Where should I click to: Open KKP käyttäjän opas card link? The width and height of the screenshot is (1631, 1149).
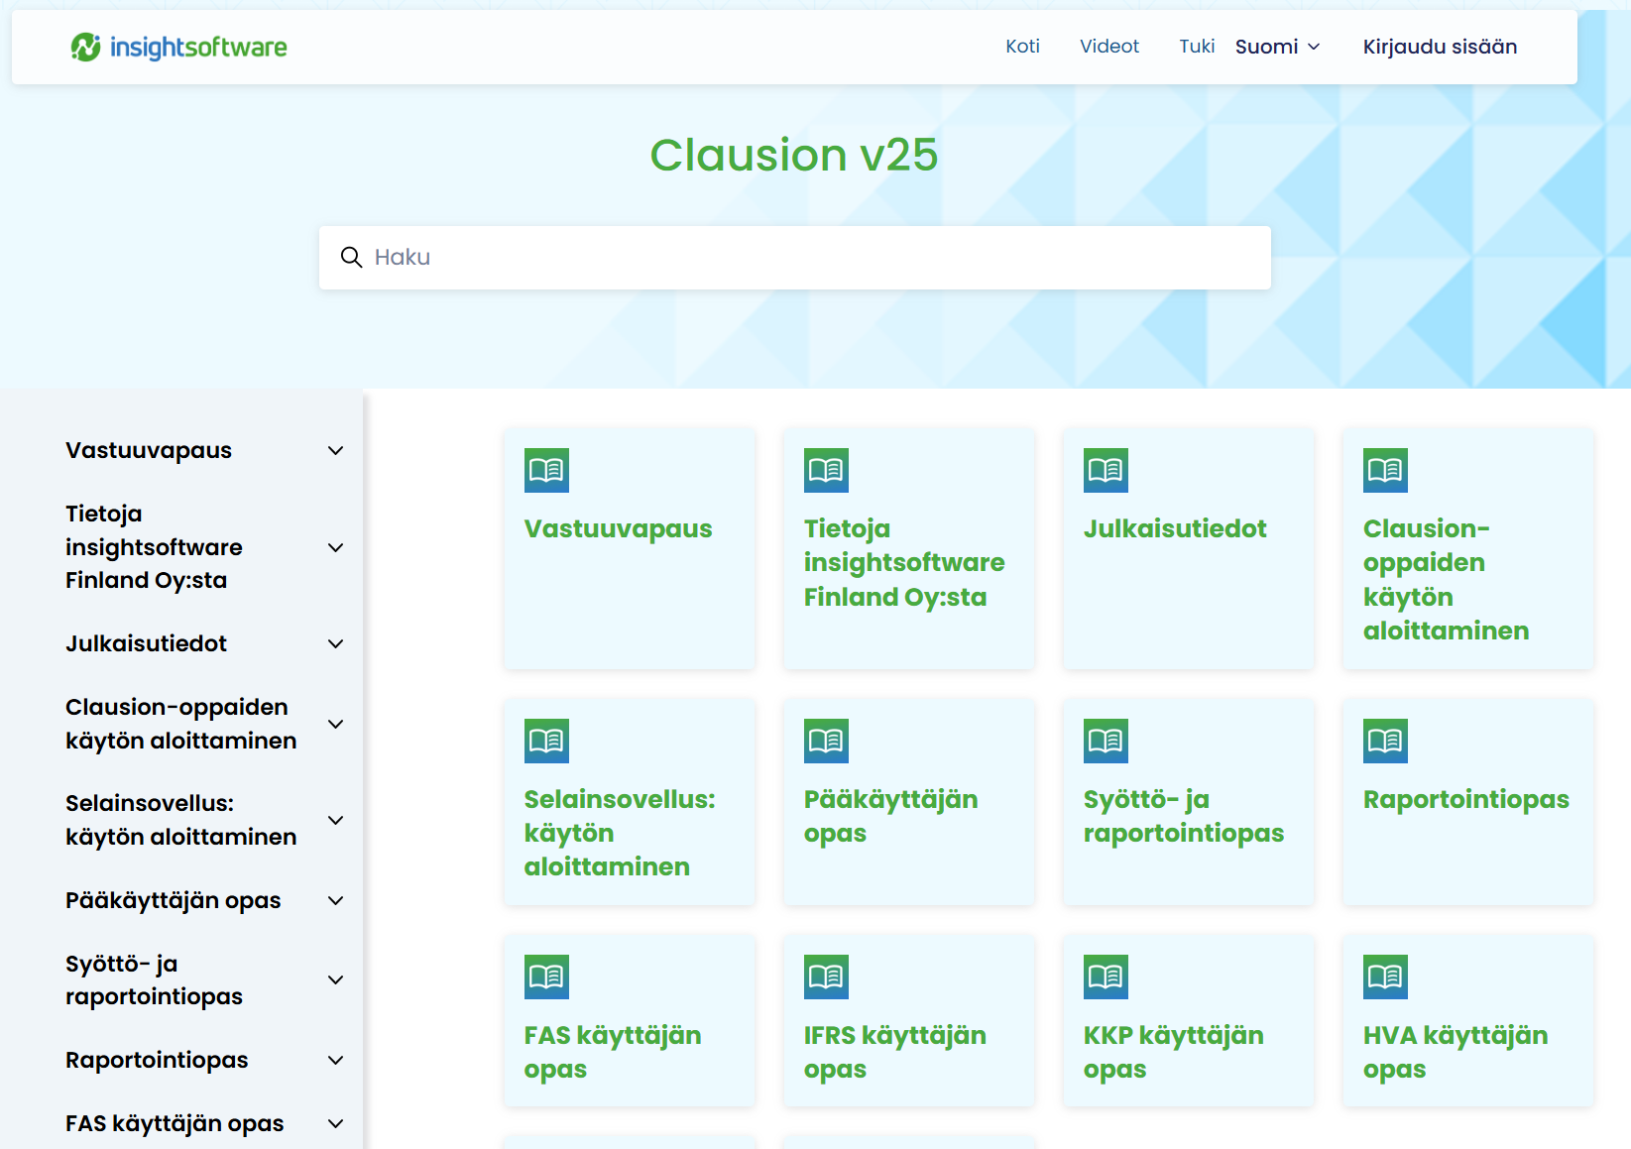1173,1052
